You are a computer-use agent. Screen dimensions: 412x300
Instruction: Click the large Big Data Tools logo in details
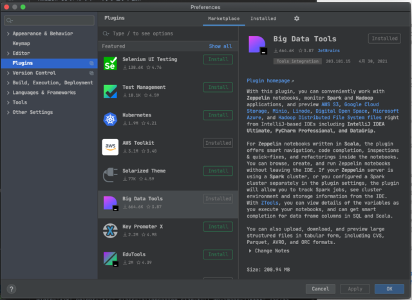point(257,45)
